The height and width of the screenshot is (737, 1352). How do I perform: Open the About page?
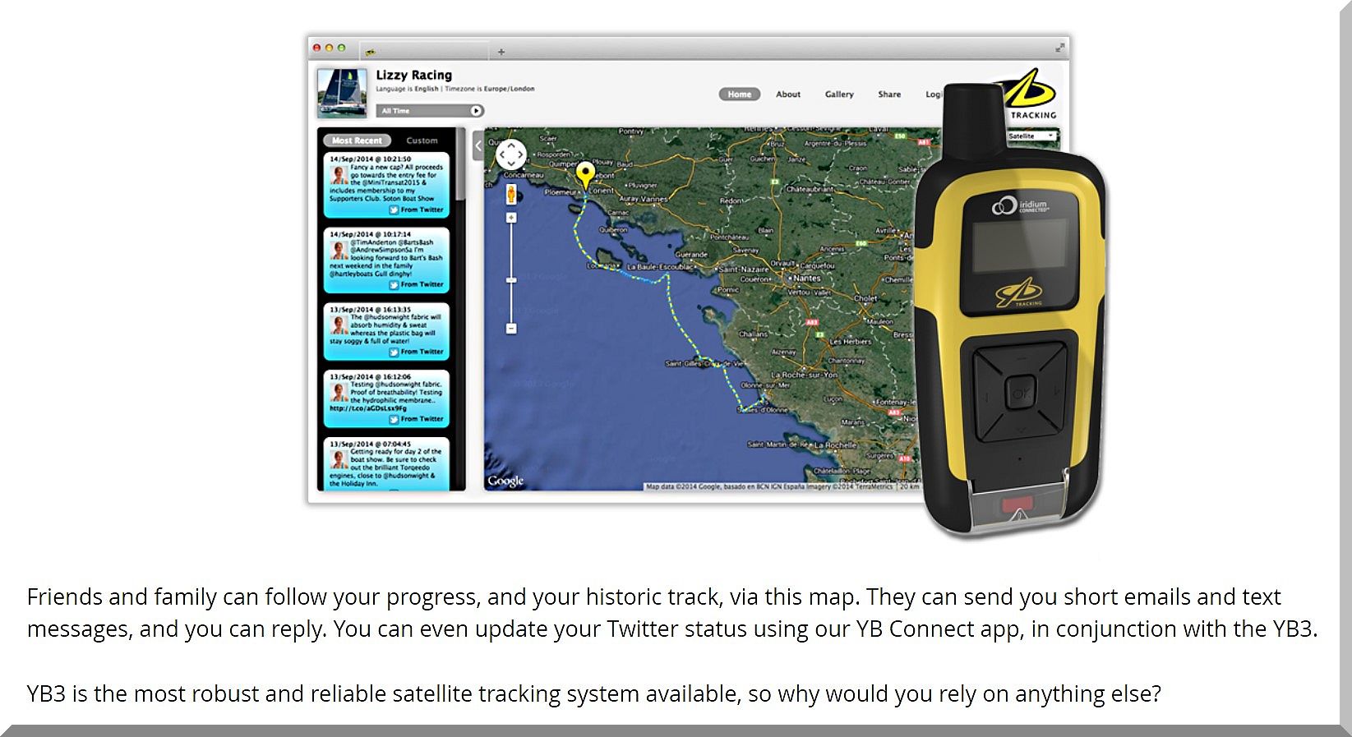pyautogui.click(x=787, y=94)
